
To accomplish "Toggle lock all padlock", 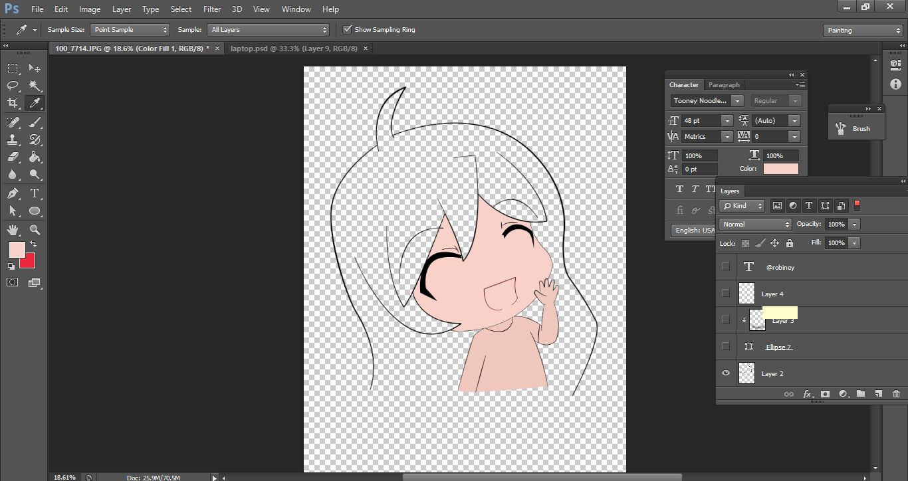I will point(790,243).
